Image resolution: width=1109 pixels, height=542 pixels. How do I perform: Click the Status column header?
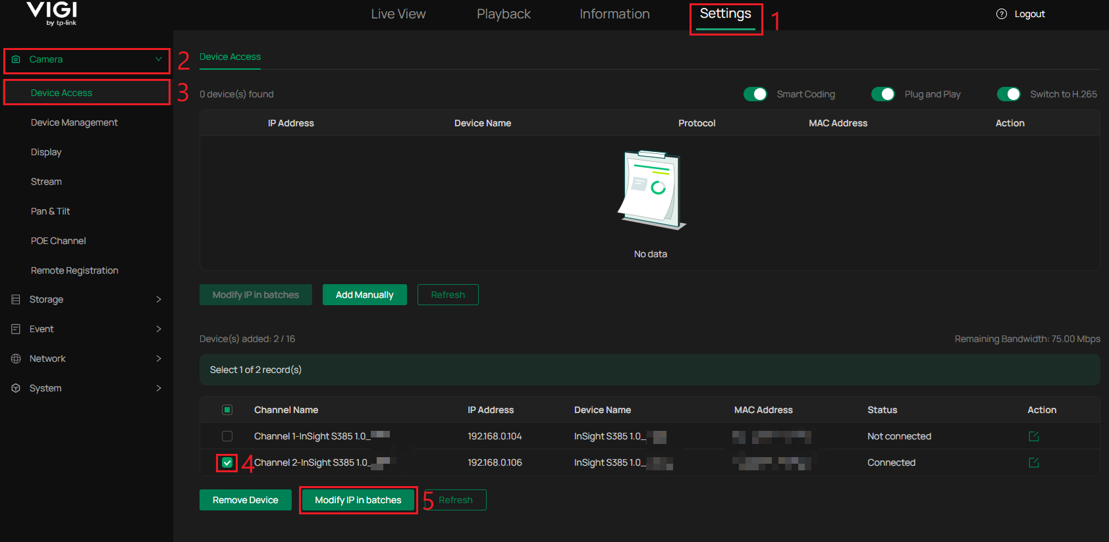tap(882, 410)
